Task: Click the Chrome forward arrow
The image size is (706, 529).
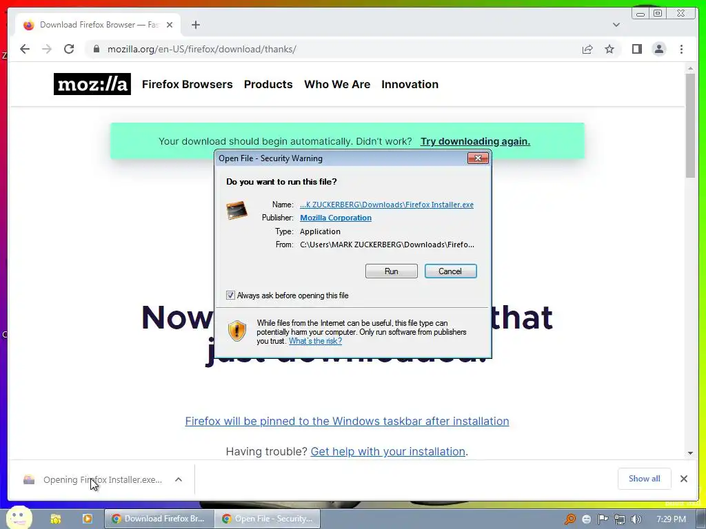Action: point(47,49)
